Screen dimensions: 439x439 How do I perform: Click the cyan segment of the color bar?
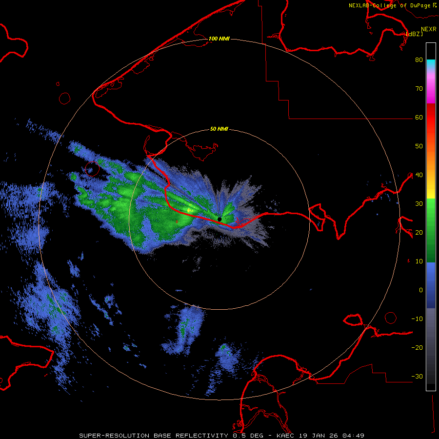click(x=431, y=63)
